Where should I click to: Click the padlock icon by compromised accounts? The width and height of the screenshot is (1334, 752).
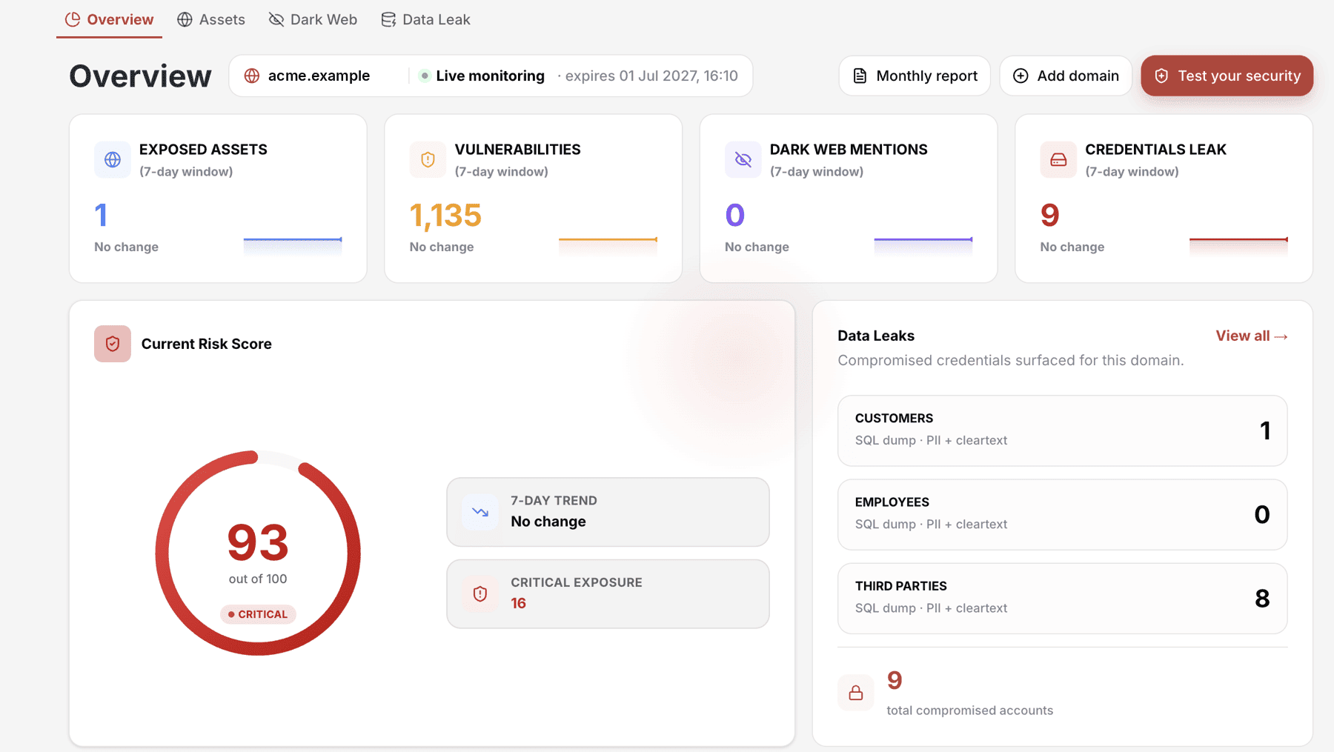click(x=856, y=693)
